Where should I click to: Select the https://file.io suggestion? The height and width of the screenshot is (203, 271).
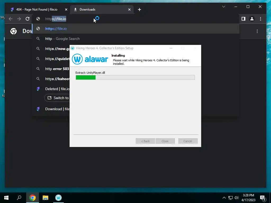pos(136,29)
